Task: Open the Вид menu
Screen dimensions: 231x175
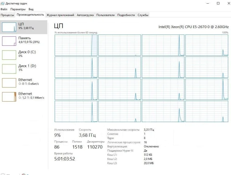Action: (31, 9)
